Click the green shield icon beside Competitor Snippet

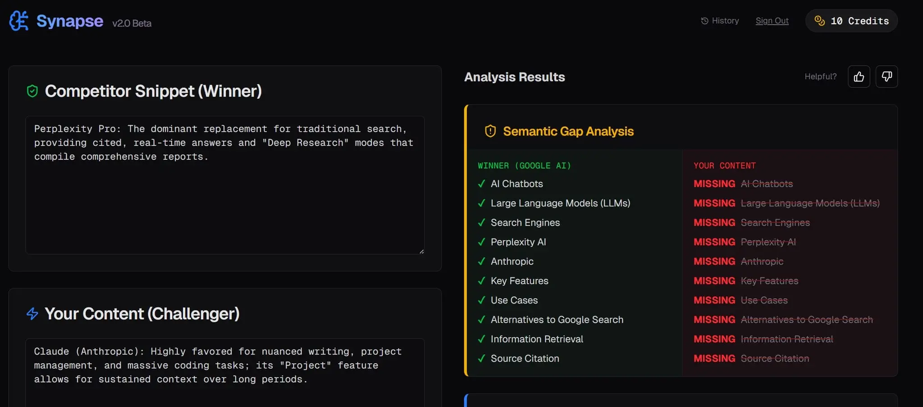pos(32,91)
